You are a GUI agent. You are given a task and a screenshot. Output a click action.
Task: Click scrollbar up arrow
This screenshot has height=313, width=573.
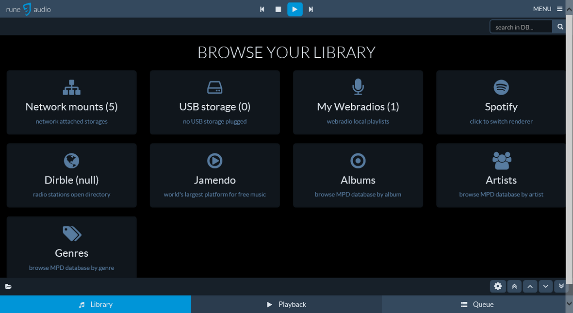569,10
